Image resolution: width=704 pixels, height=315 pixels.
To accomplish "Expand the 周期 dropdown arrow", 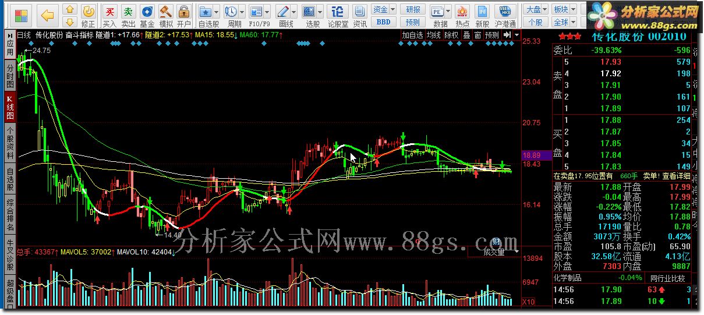I will 242,12.
